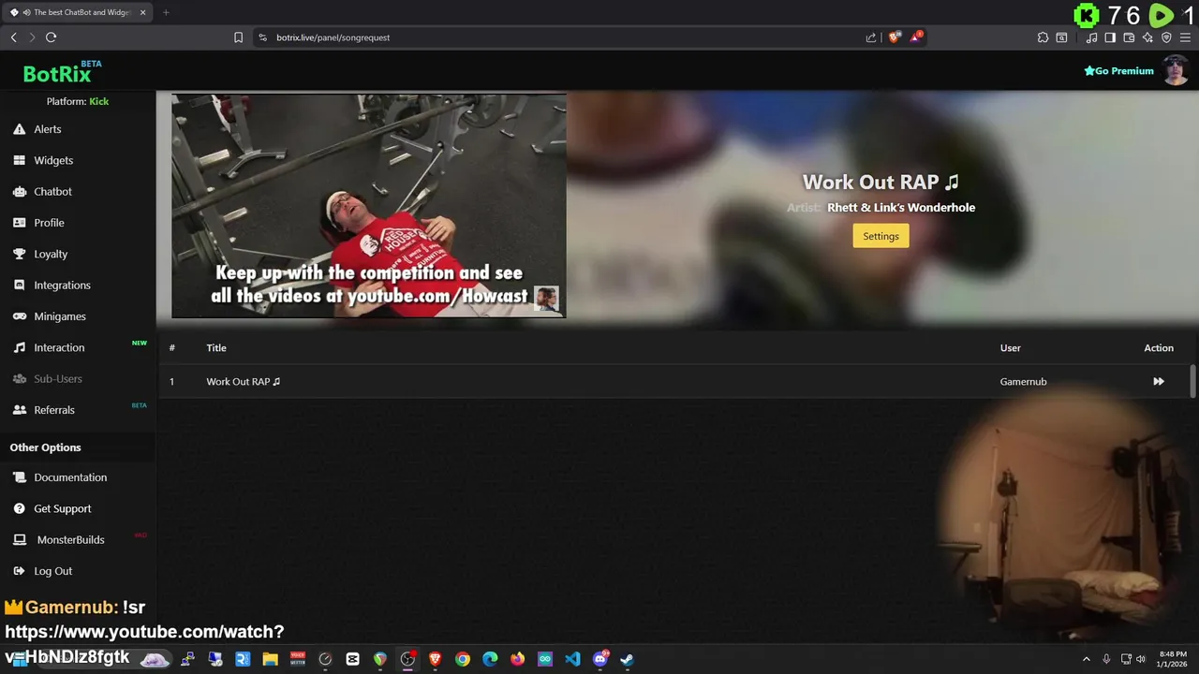Click the Log Out icon
The image size is (1199, 674).
click(19, 571)
